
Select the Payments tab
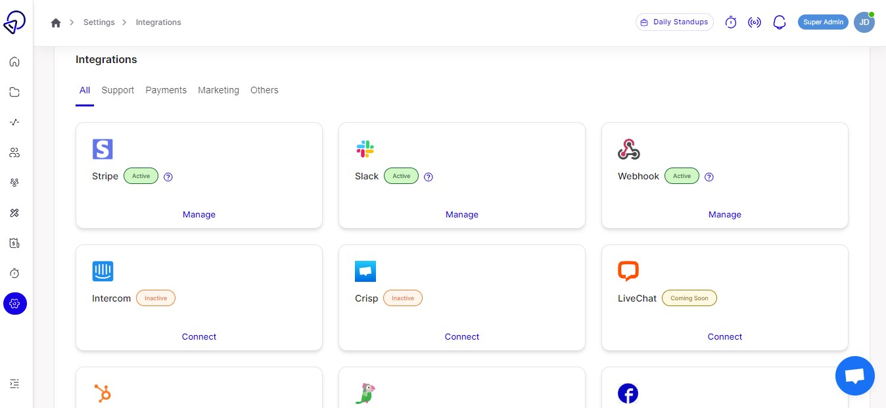pos(166,90)
